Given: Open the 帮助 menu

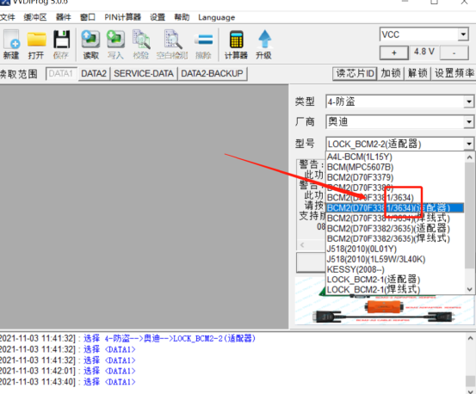Looking at the screenshot, I should [x=182, y=17].
